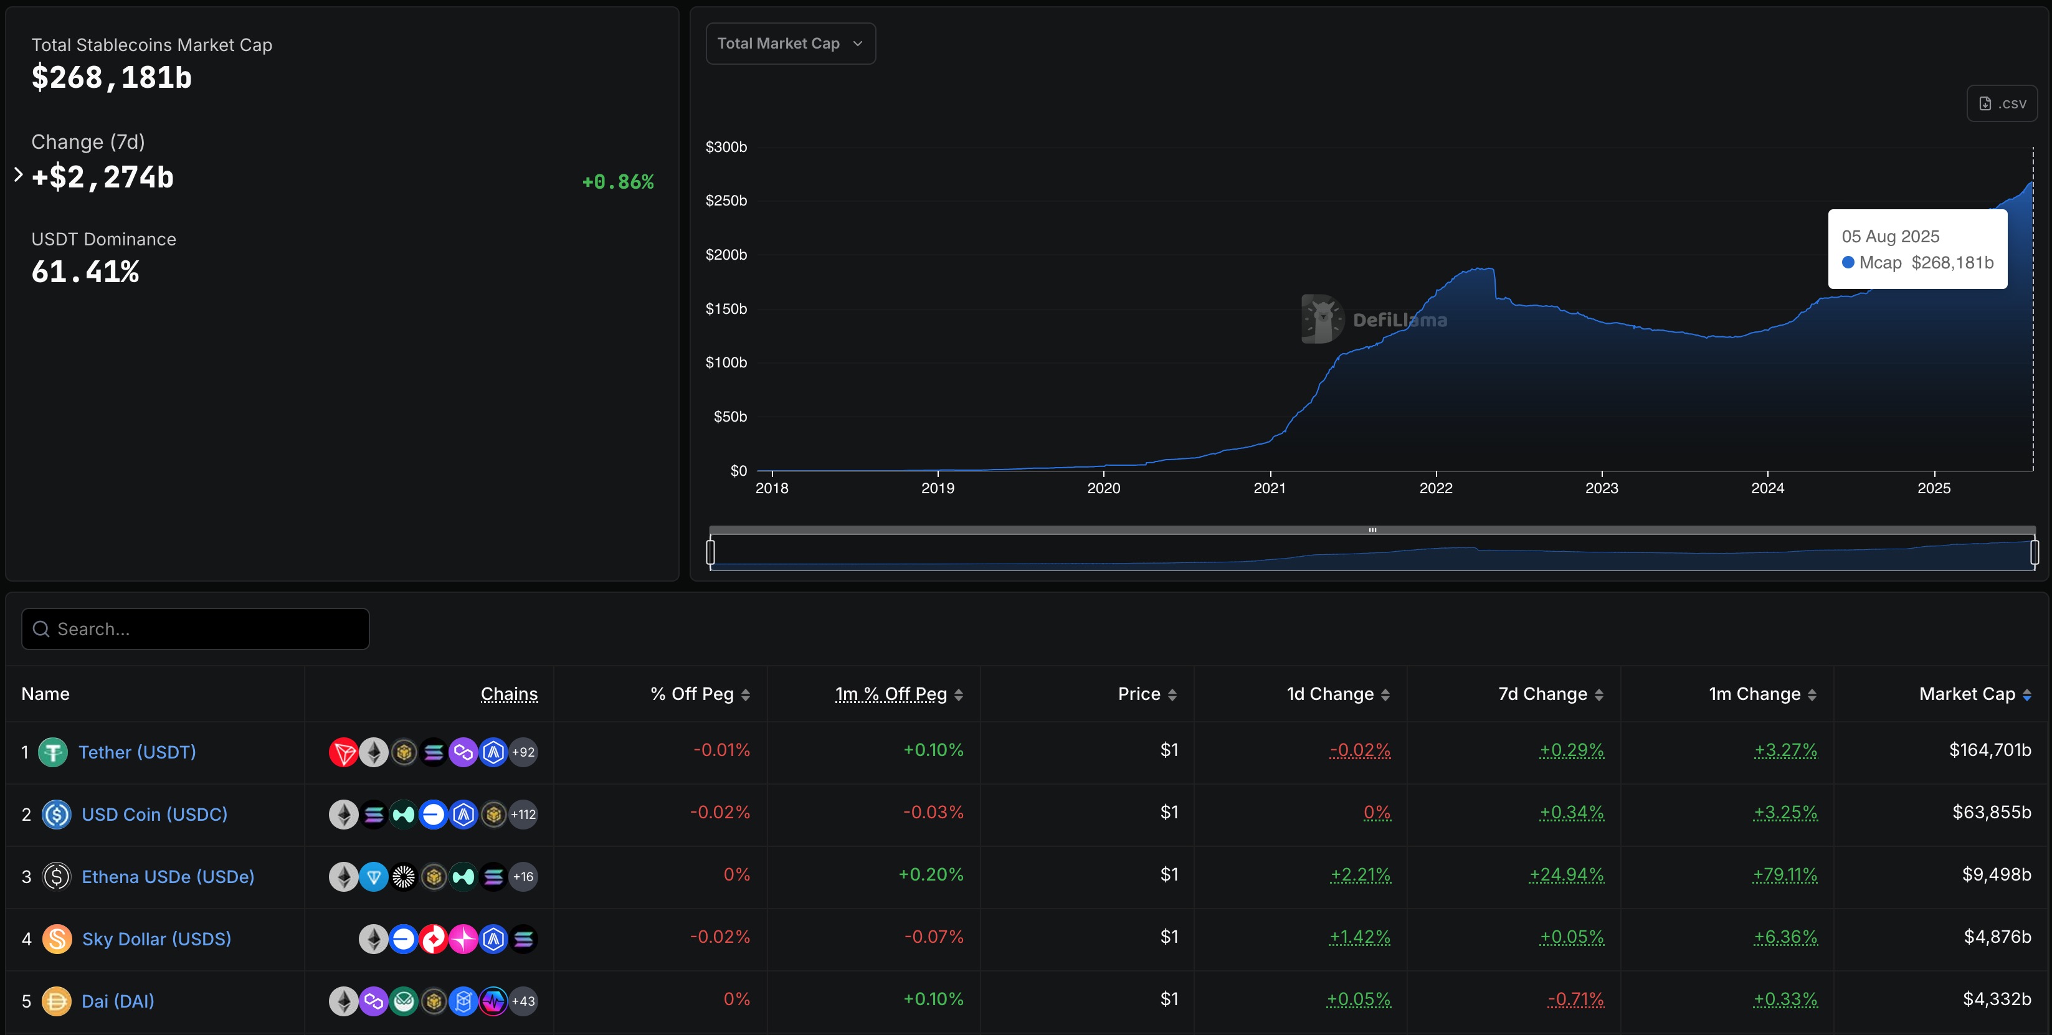Sort table by % Off Peg
The height and width of the screenshot is (1035, 2052).
tap(700, 694)
